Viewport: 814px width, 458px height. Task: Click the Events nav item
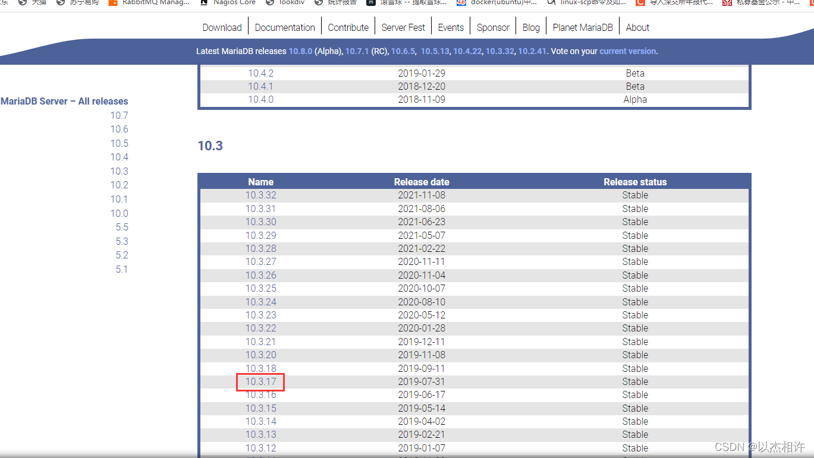coord(451,27)
